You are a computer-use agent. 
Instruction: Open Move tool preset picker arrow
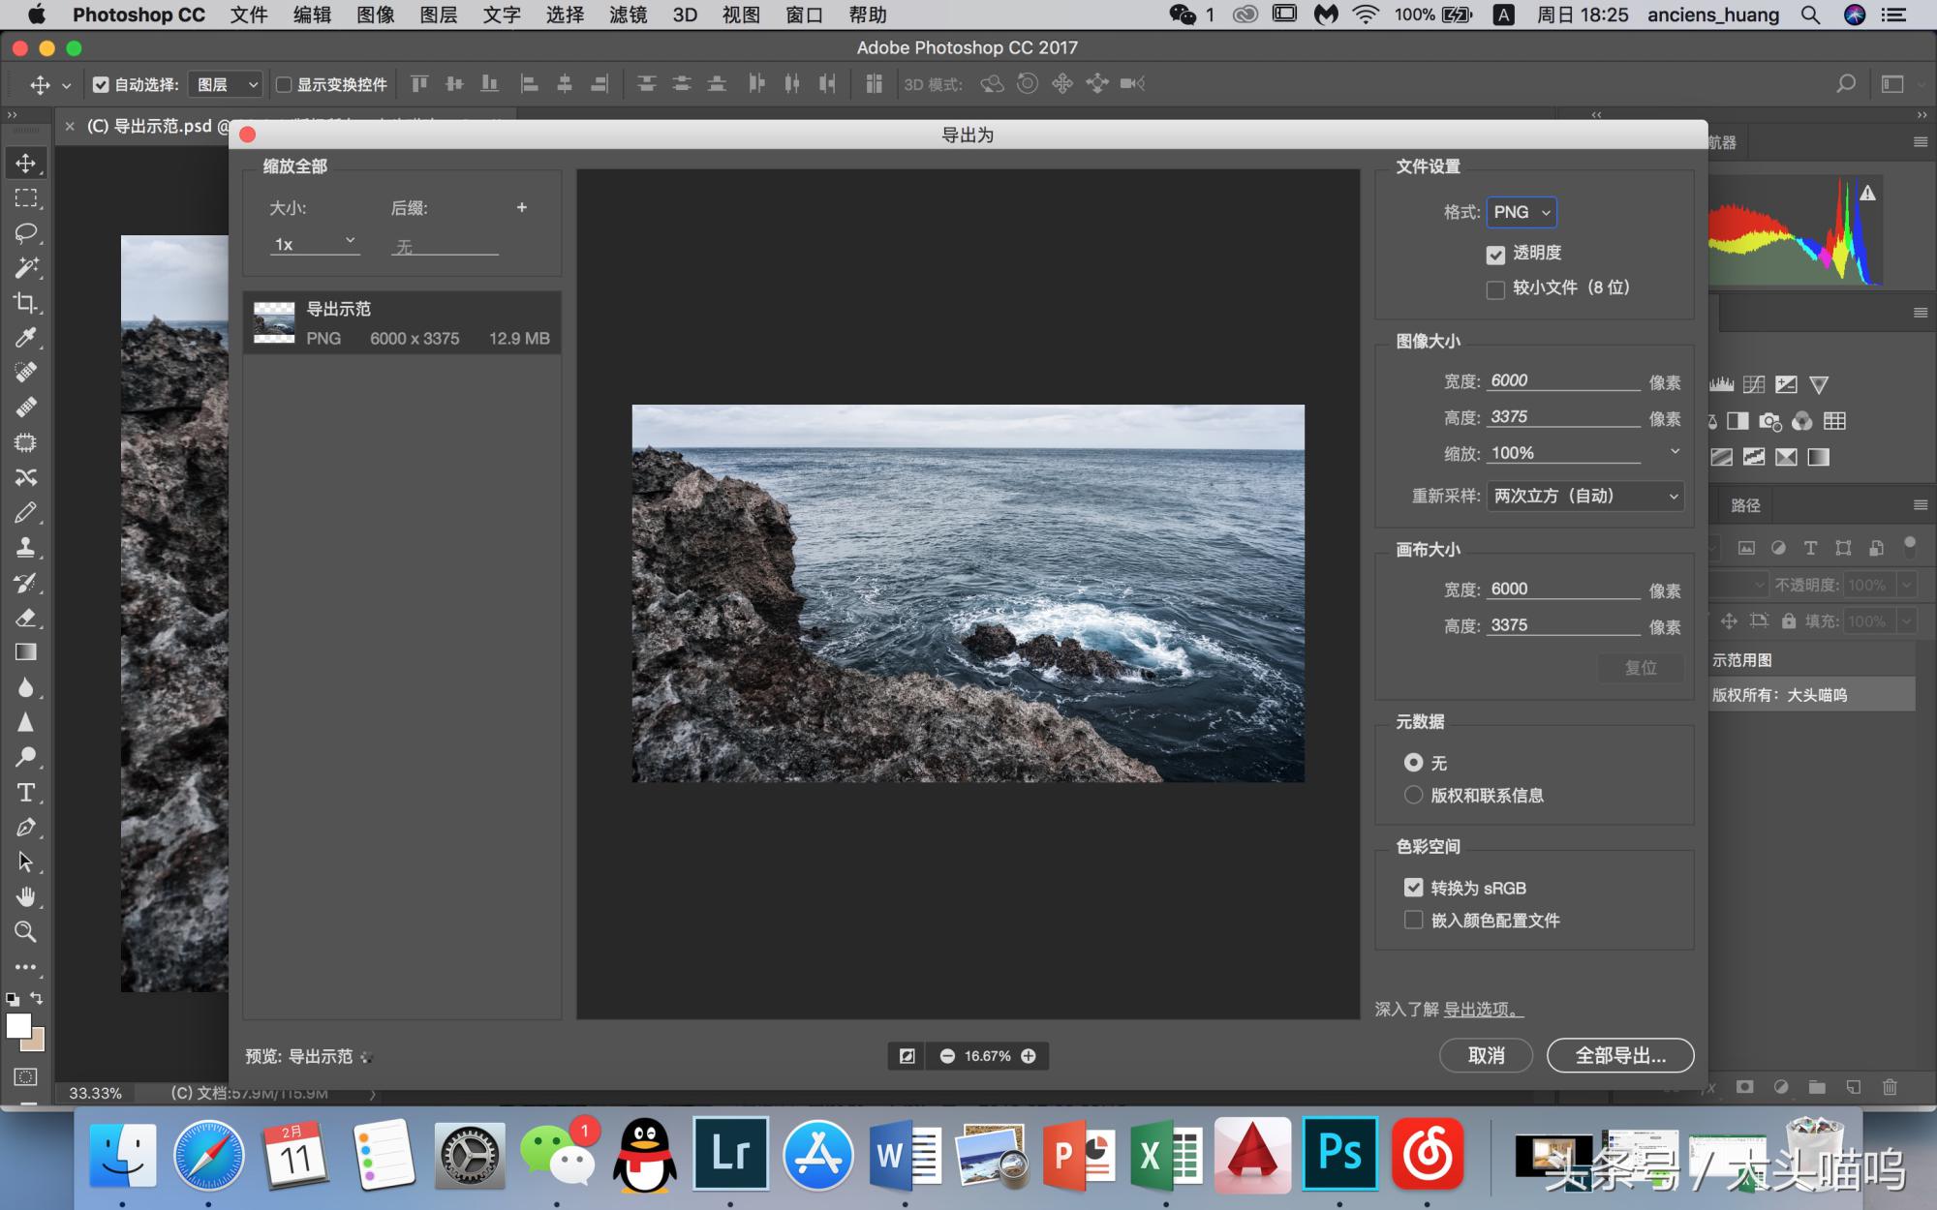coord(66,85)
